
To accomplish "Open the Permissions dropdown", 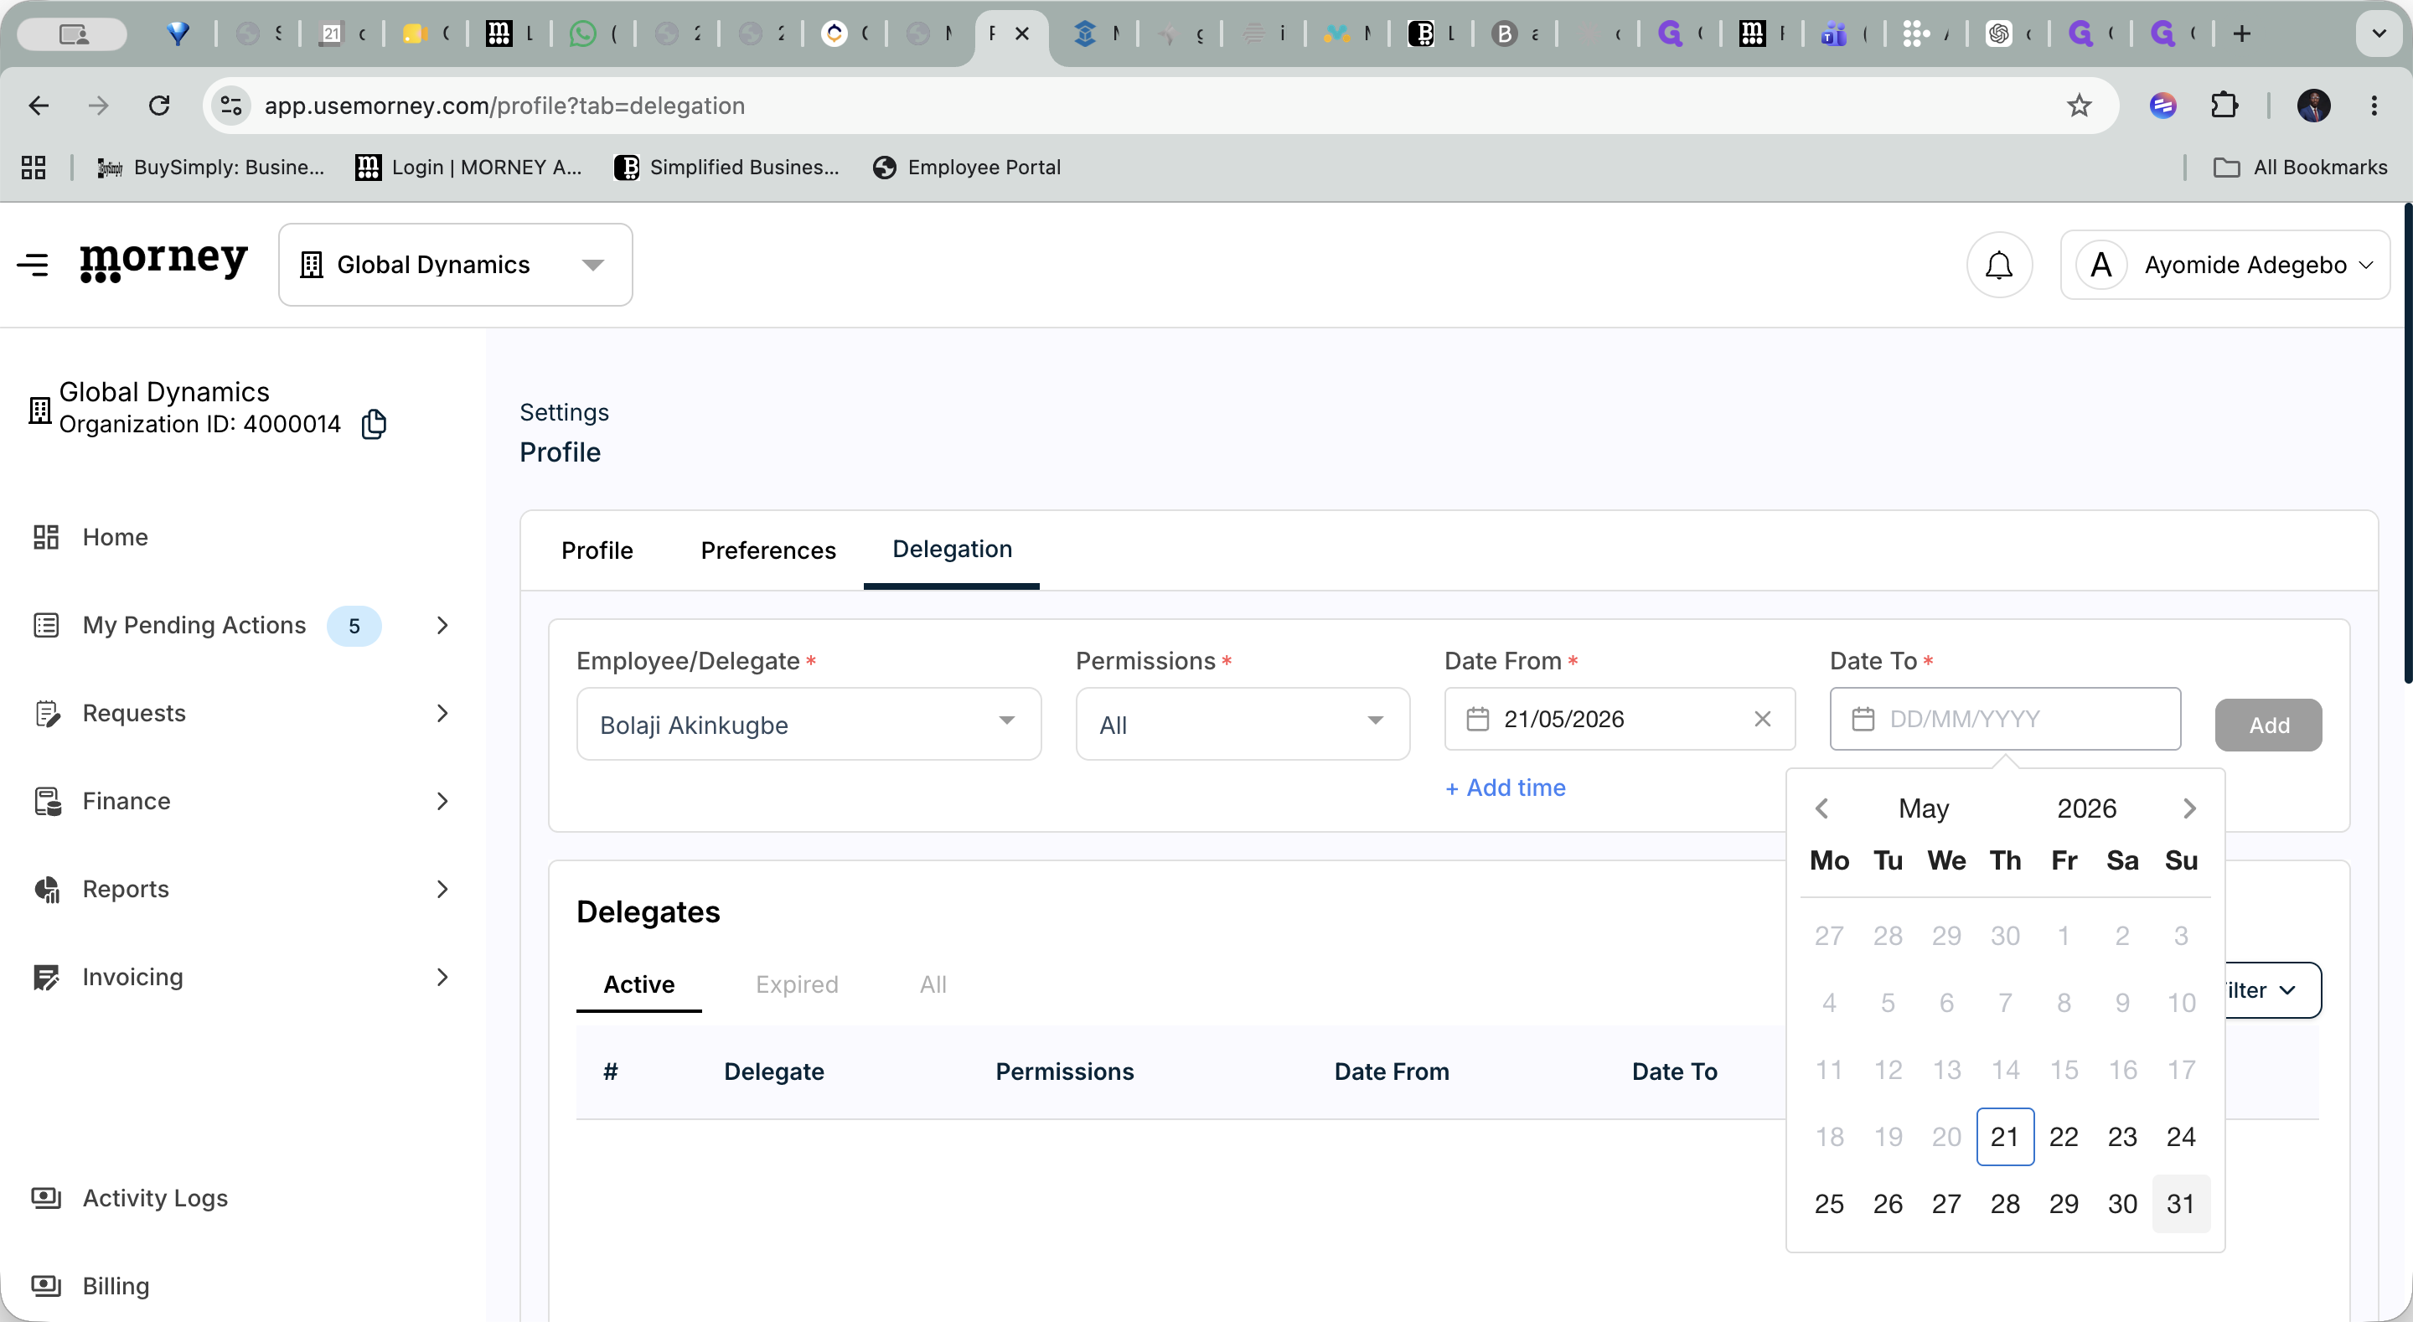I will coord(1242,724).
